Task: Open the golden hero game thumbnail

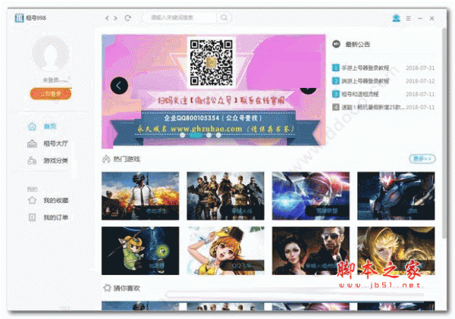Action: [x=396, y=251]
